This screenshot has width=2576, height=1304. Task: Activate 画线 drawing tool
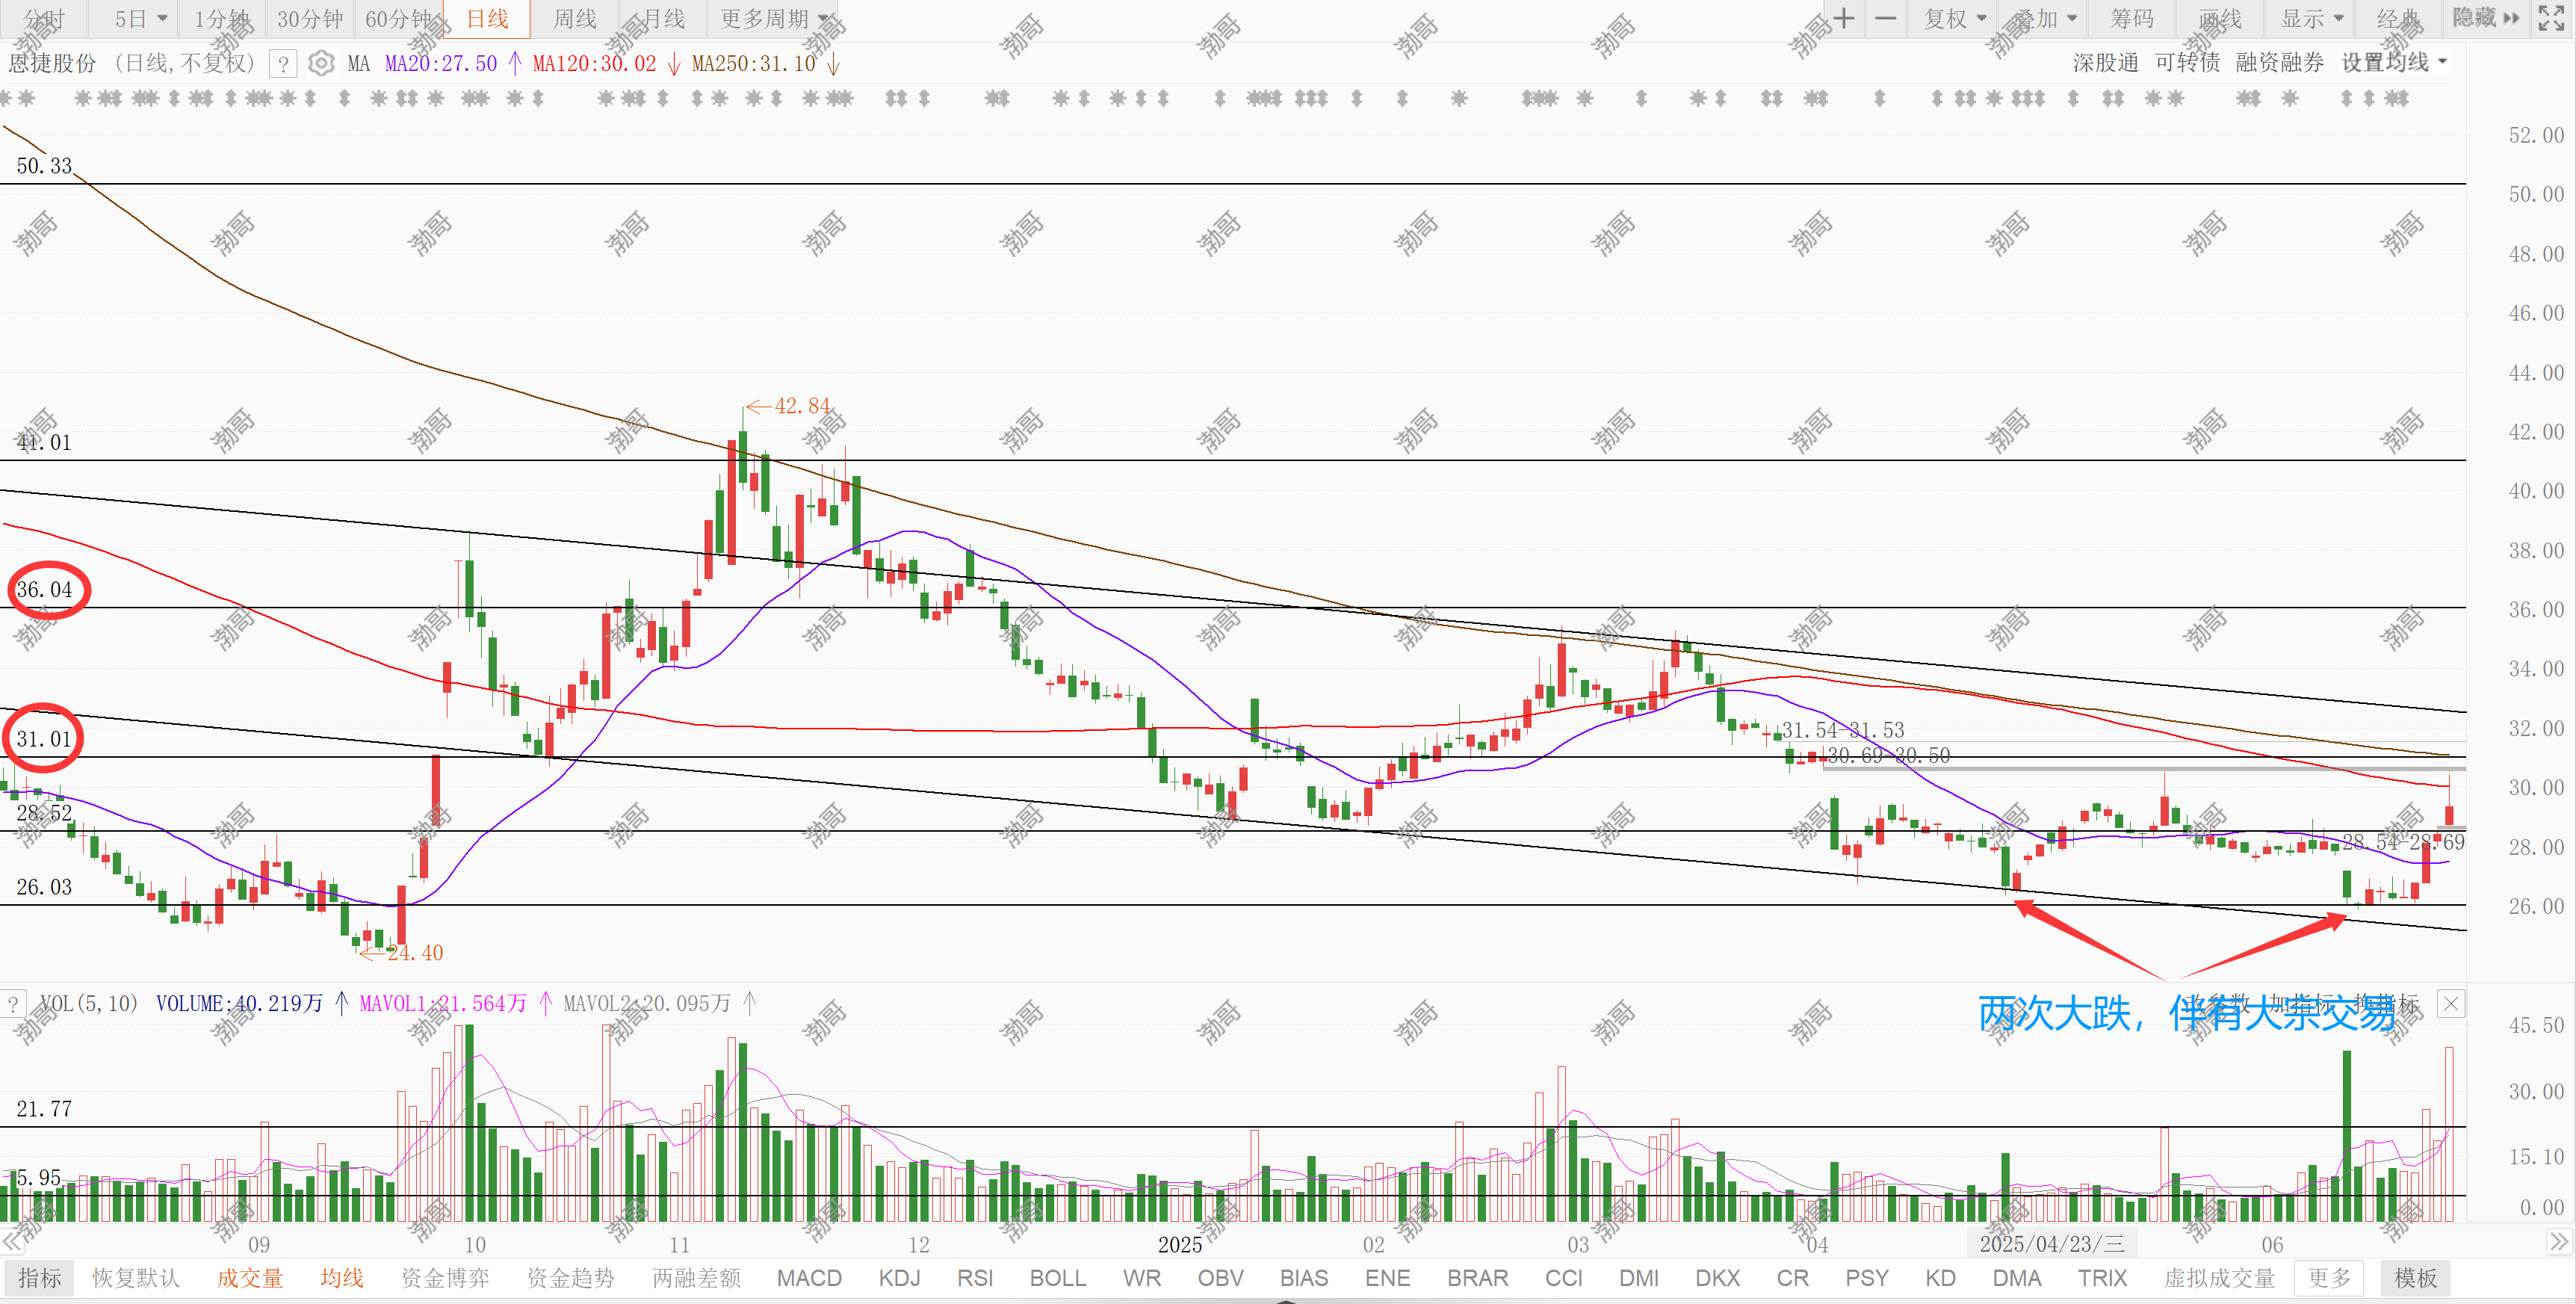[2220, 19]
